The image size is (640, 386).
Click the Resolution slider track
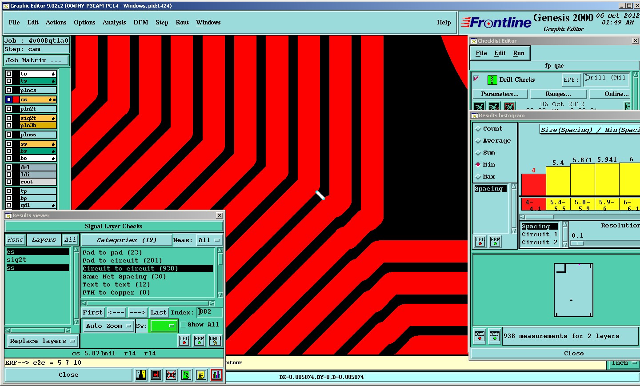tap(605, 243)
